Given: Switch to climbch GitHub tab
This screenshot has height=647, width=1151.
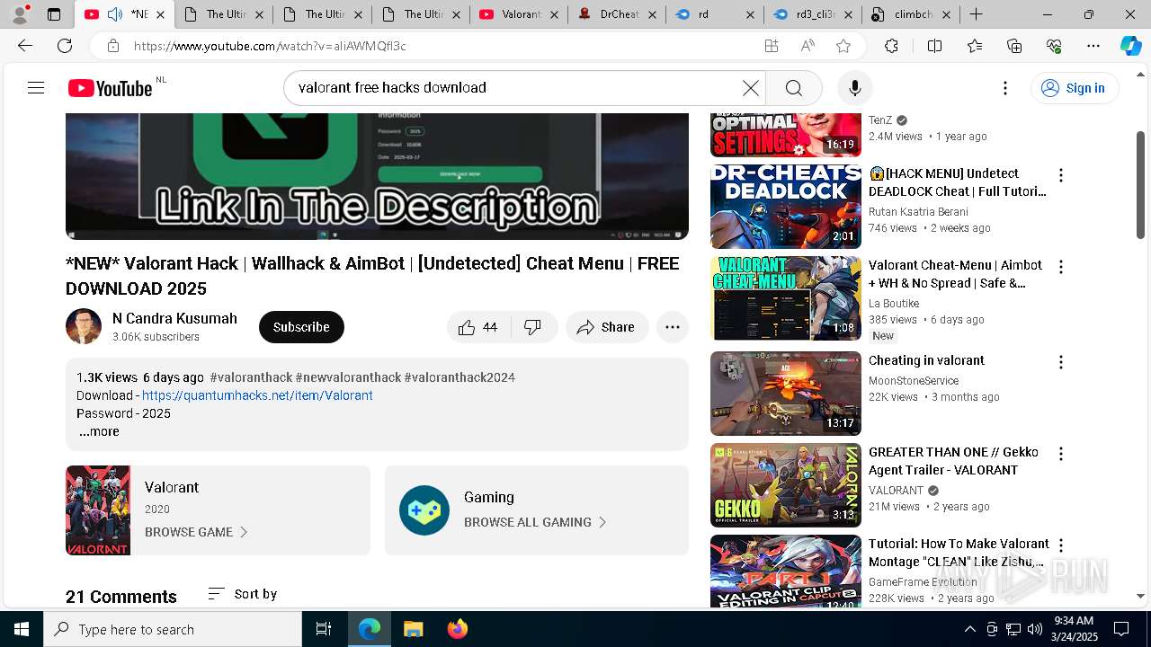Looking at the screenshot, I should click(x=908, y=14).
